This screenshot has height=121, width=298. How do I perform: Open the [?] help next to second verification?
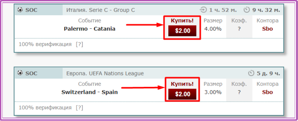pos(79,108)
